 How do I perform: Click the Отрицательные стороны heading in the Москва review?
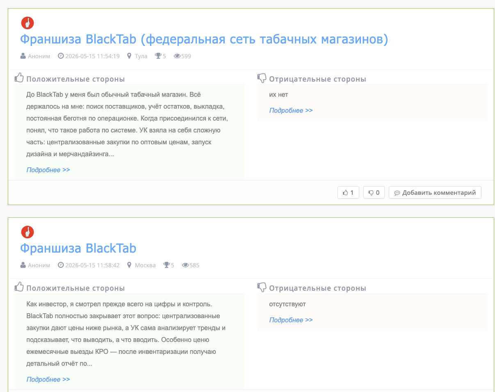click(x=318, y=288)
